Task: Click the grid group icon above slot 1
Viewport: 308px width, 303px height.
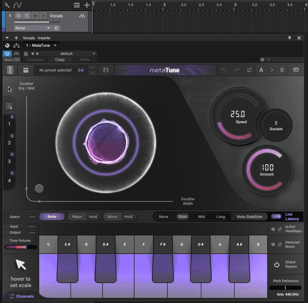Action: [9, 106]
